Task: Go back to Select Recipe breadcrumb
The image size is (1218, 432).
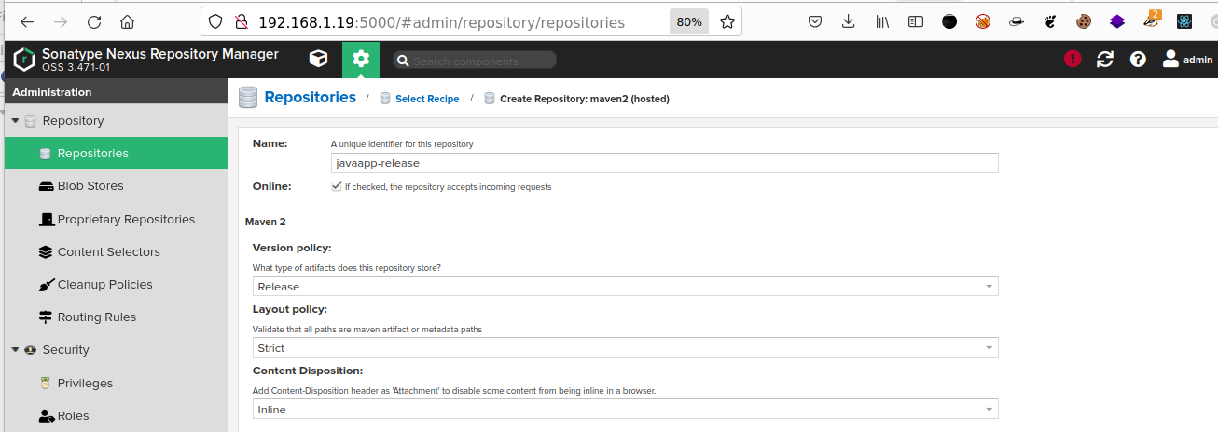Action: 427,99
